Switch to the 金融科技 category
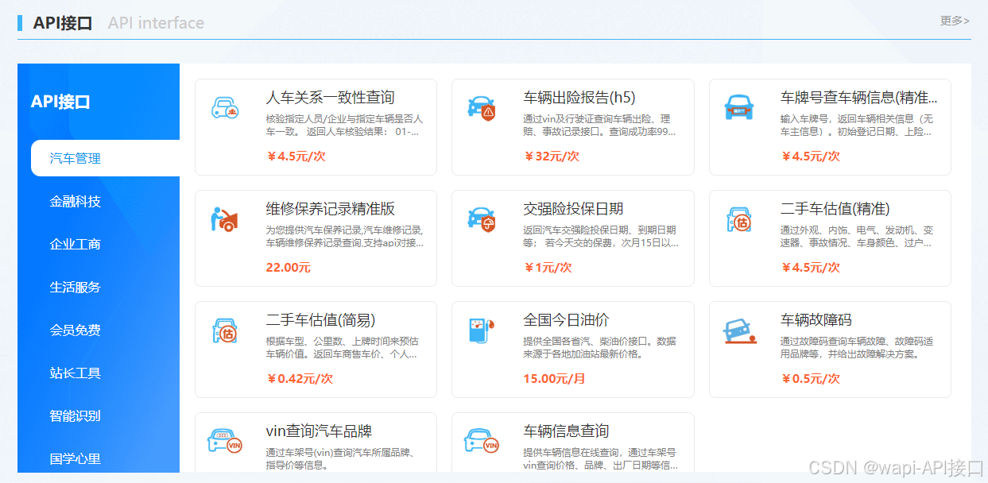This screenshot has height=483, width=988. [x=76, y=201]
